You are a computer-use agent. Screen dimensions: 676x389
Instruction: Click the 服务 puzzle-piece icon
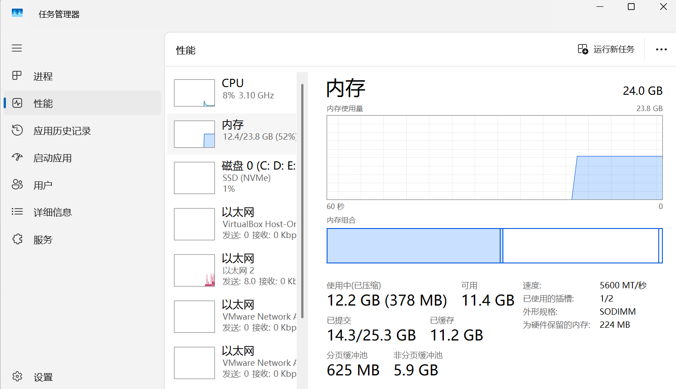[17, 239]
